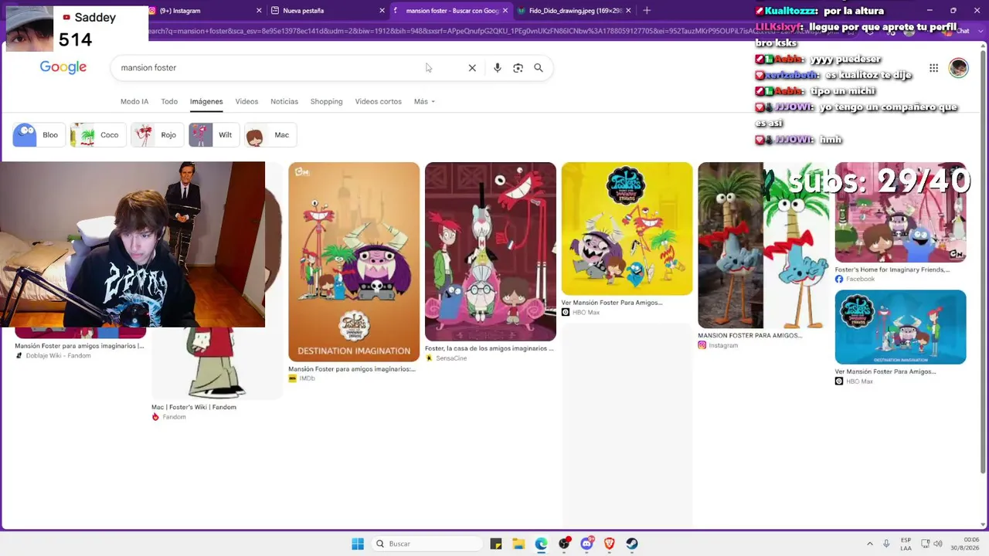Select the Modo IA search tab
Viewport: 989px width, 556px height.
click(134, 102)
